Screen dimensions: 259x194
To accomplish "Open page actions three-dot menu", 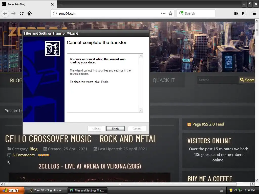I will pos(163,13).
